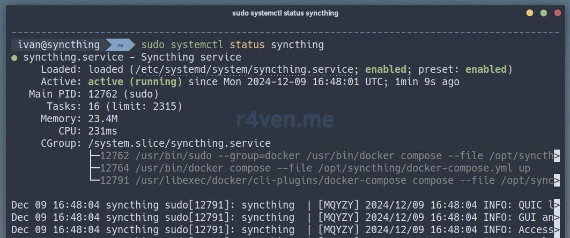Viewport: 570px width, 238px height.
Task: Click the yellow minimize window button
Action: pyautogui.click(x=530, y=13)
